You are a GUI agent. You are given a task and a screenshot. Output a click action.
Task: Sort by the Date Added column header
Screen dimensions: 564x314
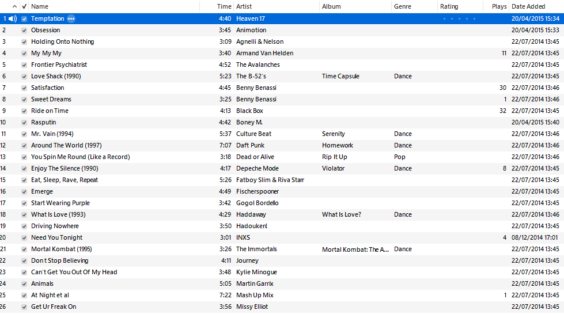(x=528, y=6)
